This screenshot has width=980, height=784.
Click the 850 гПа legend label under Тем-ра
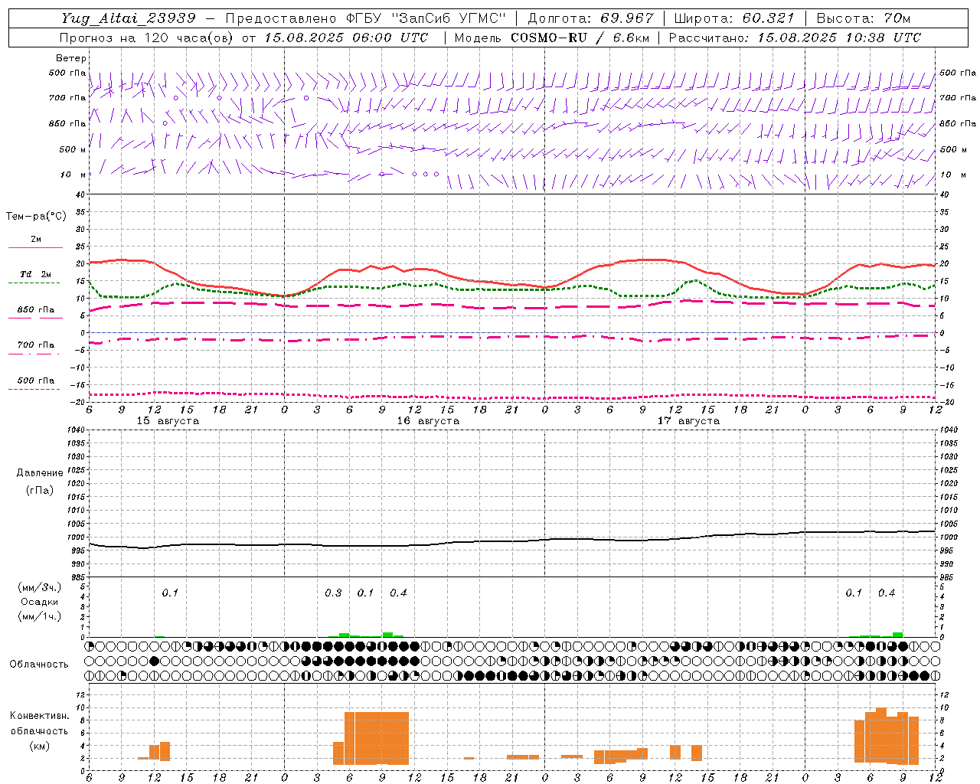click(36, 310)
